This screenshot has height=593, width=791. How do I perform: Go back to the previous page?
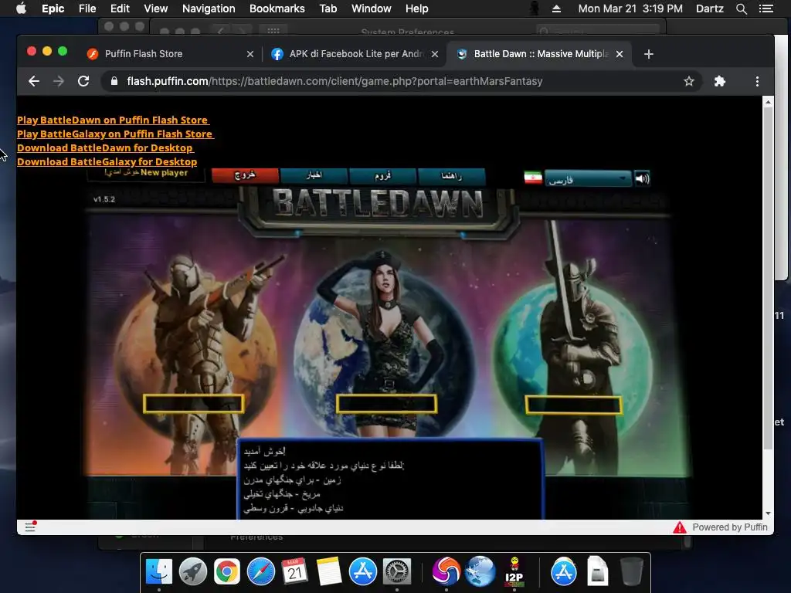pos(34,81)
